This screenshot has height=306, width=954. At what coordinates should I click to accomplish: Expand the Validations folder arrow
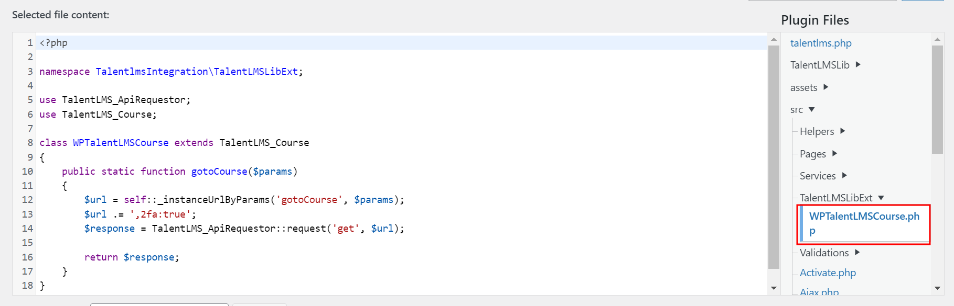pos(857,253)
